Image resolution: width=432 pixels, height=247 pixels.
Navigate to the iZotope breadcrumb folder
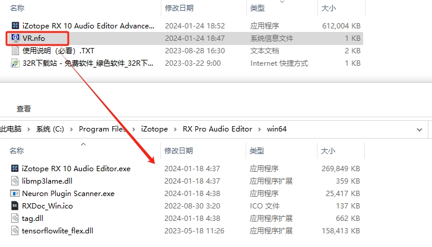154,129
